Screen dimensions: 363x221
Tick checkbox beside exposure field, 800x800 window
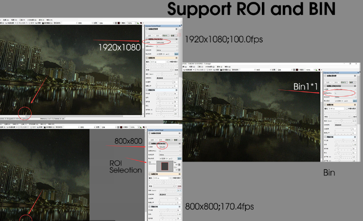point(171,178)
